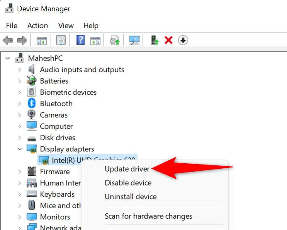The height and width of the screenshot is (230, 287).
Task: Expand the Monitors chevron
Action: (x=20, y=217)
